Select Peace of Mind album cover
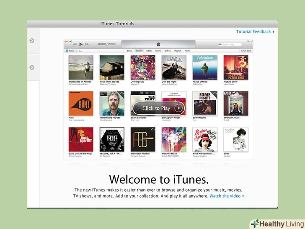 (x=205, y=68)
